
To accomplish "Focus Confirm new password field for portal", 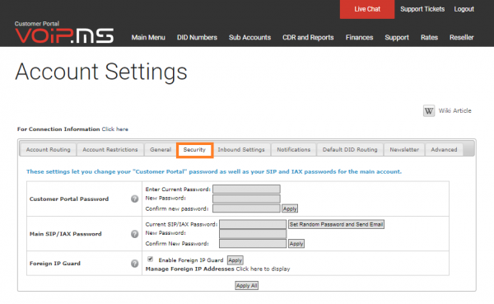I will coord(246,208).
